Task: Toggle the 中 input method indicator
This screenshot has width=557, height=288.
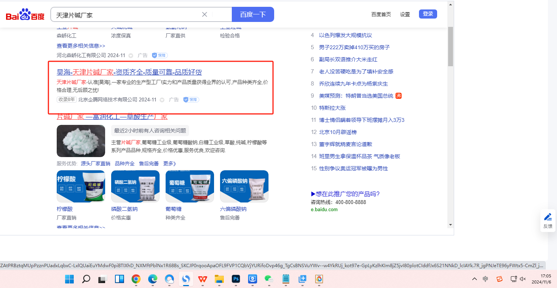Action: click(486, 279)
